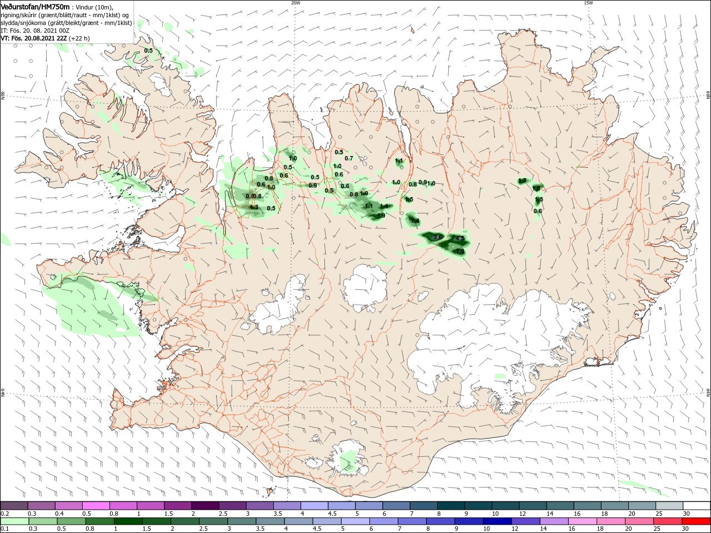The image size is (711, 533).
Task: Click the Hofsjökull glacier white area in central Iceland
Action: tap(365, 288)
